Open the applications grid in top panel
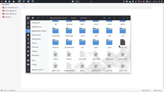The width and height of the screenshot is (164, 92). coord(2,2)
